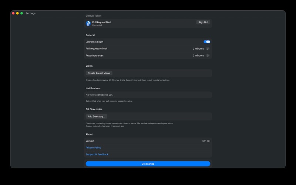Viewport: 296px width, 185px height.
Task: Toggle the Launch at Login switch
Action: 207,42
